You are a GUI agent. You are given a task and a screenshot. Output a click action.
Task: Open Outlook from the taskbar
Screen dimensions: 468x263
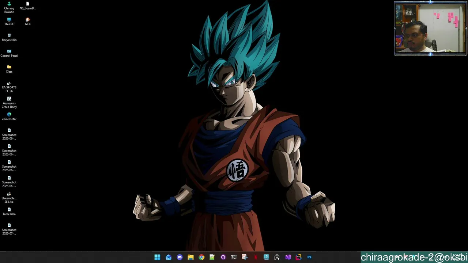point(169,257)
